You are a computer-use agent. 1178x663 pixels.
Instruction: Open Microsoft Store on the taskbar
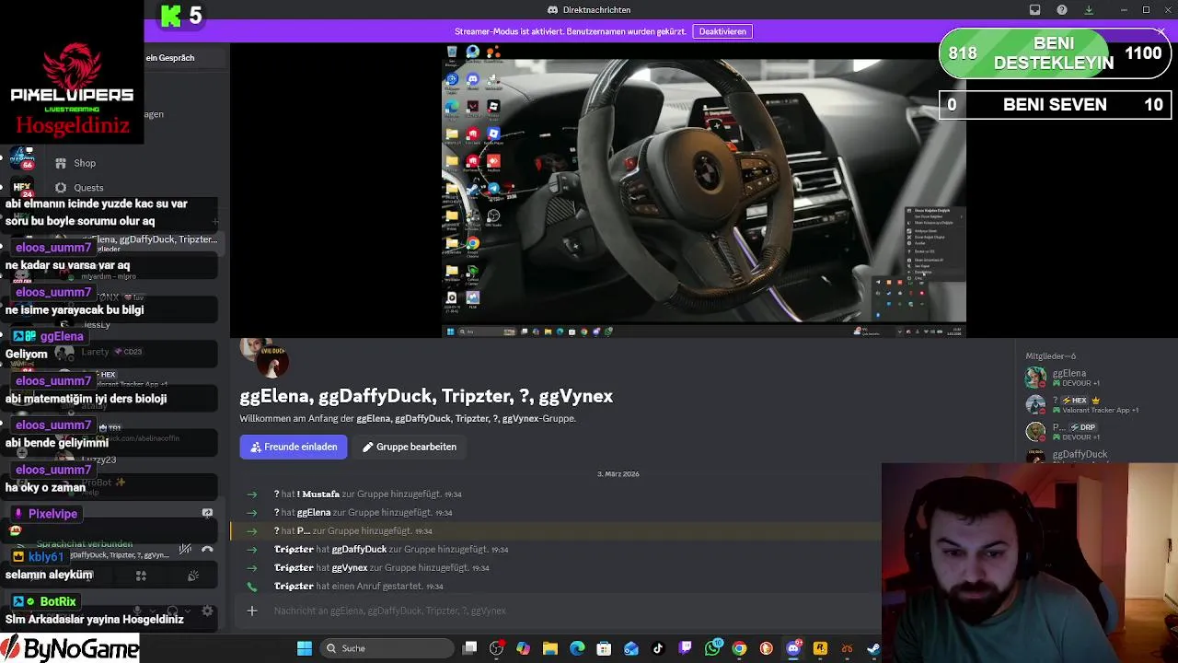pyautogui.click(x=604, y=648)
